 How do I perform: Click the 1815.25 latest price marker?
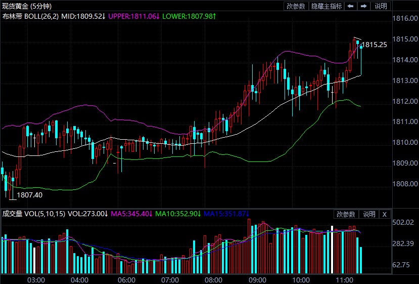click(376, 45)
